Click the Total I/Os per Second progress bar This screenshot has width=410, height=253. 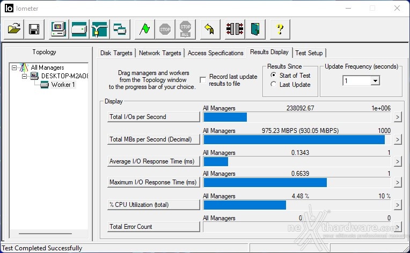click(297, 117)
